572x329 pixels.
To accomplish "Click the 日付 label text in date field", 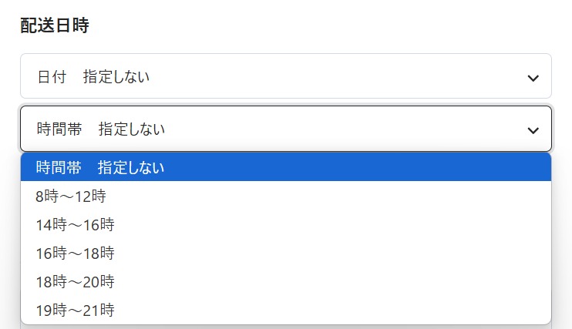I will (x=51, y=77).
